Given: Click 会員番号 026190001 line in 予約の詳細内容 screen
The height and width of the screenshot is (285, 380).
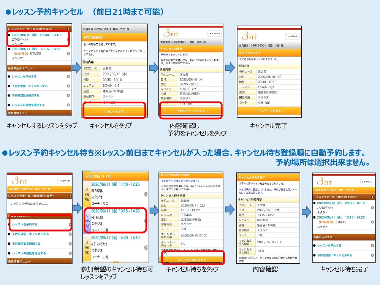Looking at the screenshot, I should (x=106, y=29).
